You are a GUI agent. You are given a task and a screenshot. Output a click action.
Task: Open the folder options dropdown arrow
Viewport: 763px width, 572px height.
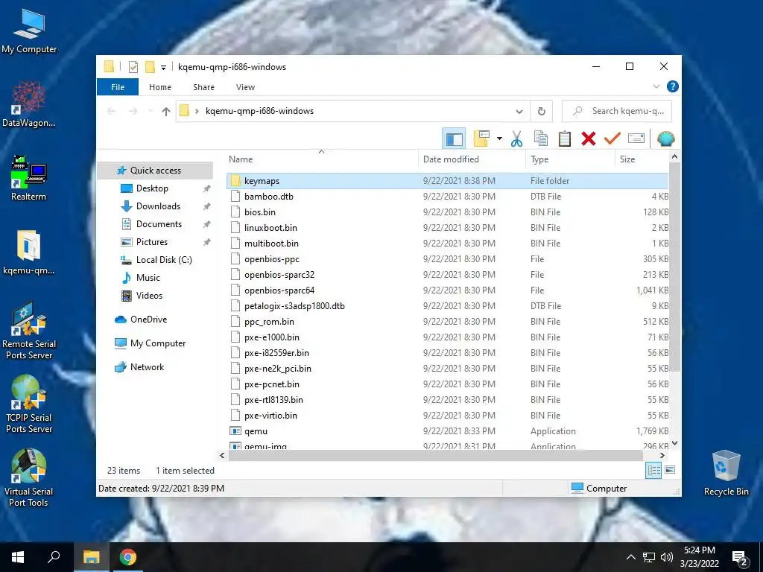(x=499, y=139)
